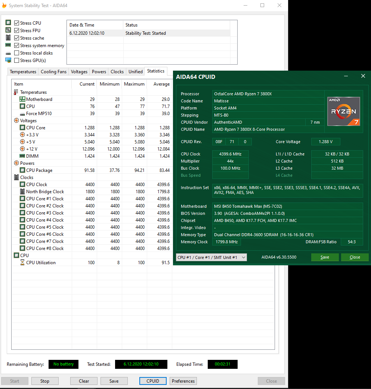Click the CPUID button
The image size is (371, 389).
point(153,381)
